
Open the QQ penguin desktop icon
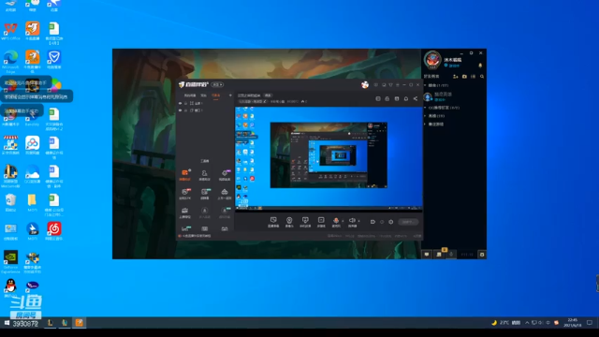click(10, 287)
